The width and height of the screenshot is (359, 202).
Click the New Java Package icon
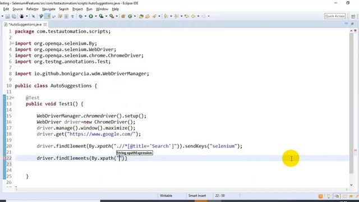[x=123, y=16]
